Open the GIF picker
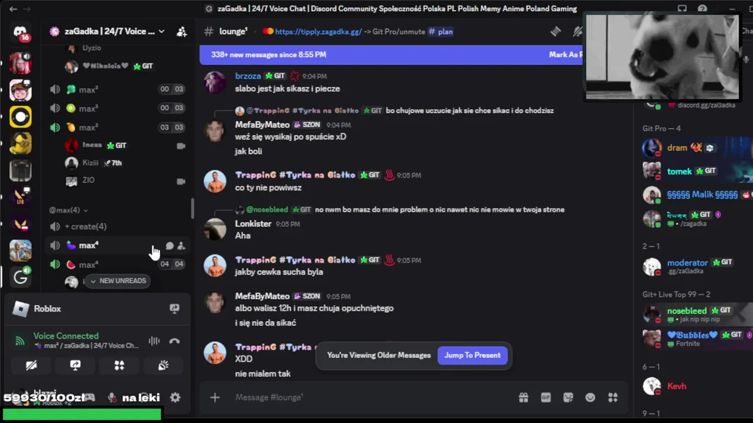This screenshot has width=753, height=423. tap(545, 398)
